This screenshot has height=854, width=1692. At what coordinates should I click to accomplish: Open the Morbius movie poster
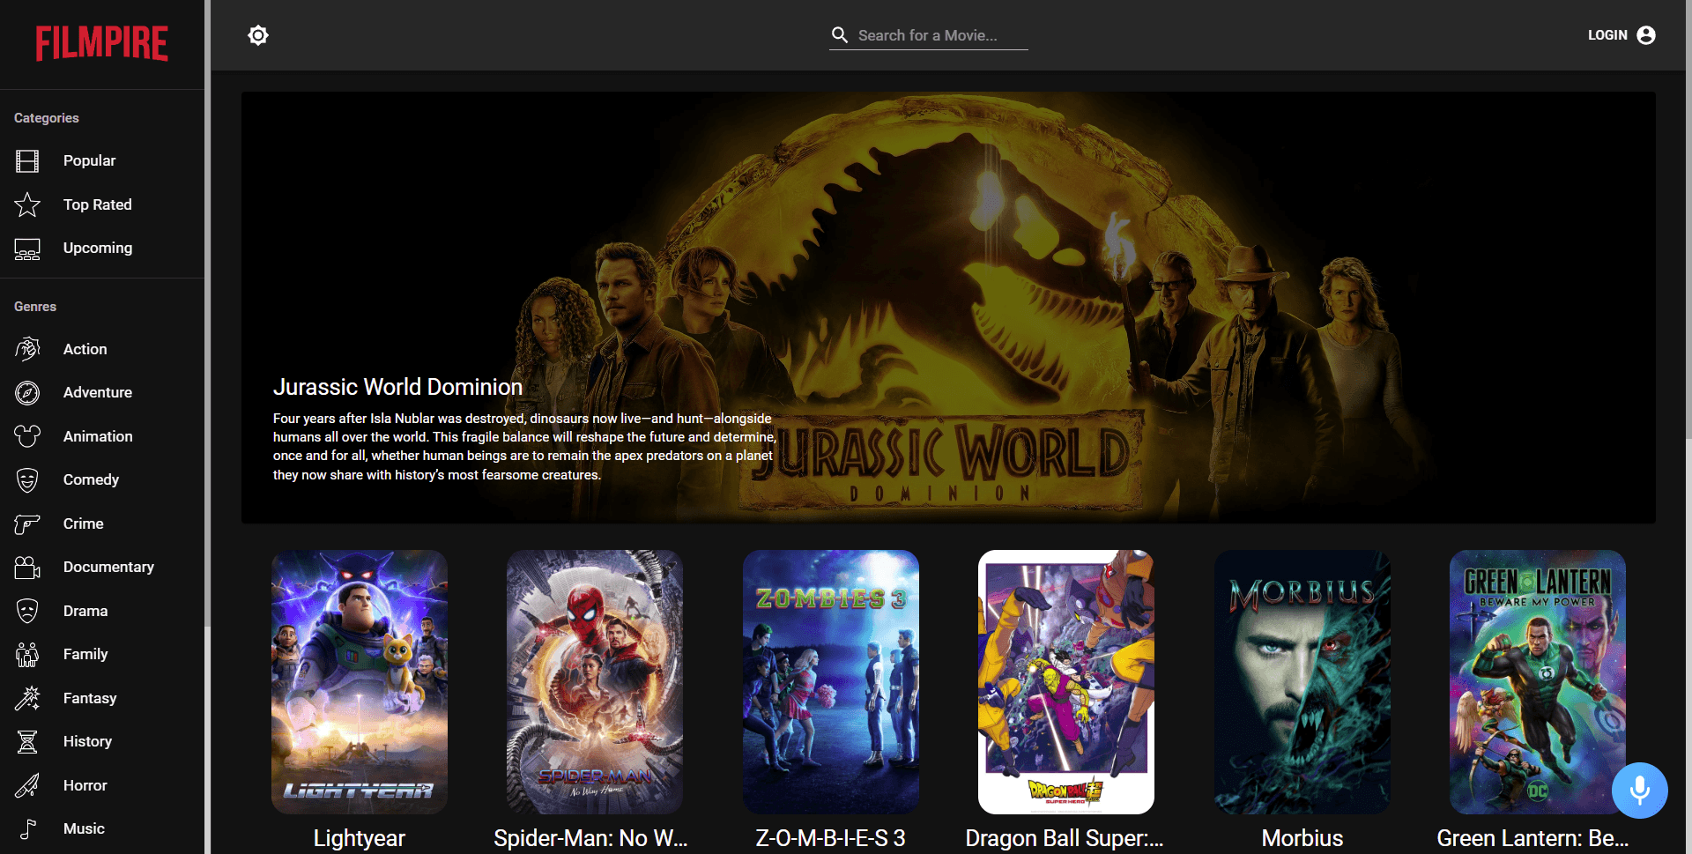pyautogui.click(x=1302, y=682)
